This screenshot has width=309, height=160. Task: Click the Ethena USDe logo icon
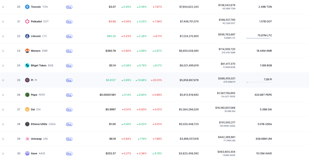[27, 124]
